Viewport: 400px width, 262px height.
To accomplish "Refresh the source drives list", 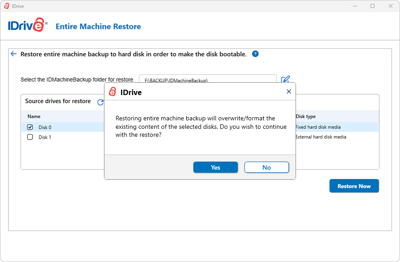I will (x=100, y=102).
